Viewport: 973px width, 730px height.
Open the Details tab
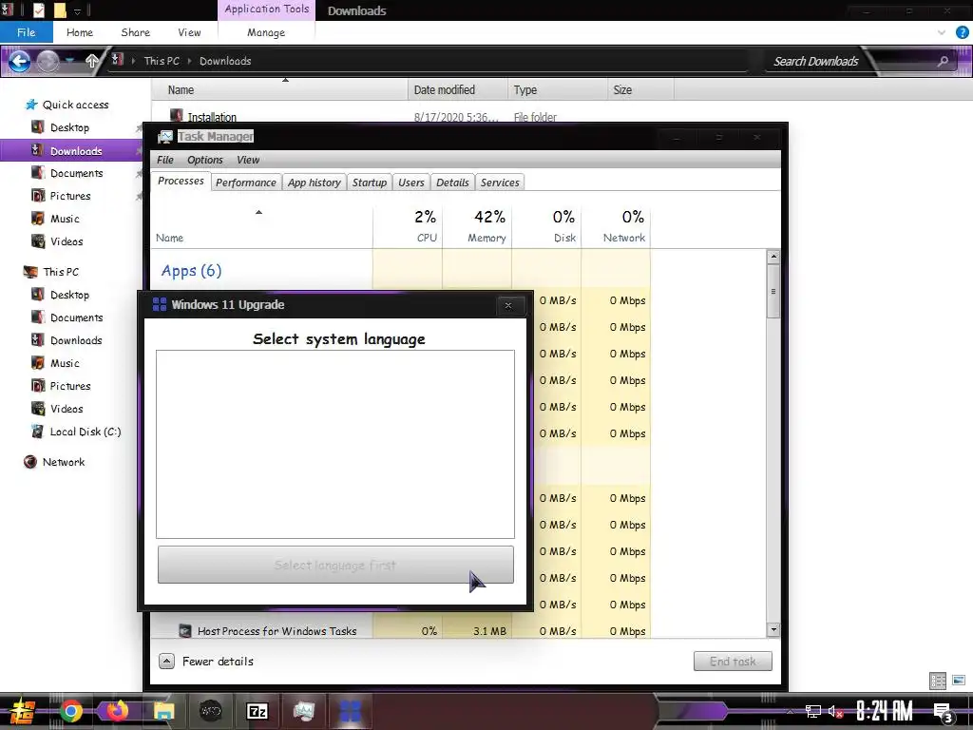click(x=452, y=182)
